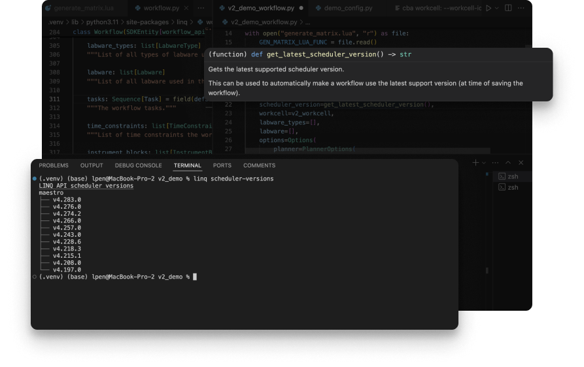
Task: Select the TERMINAL panel tab
Action: 187,166
